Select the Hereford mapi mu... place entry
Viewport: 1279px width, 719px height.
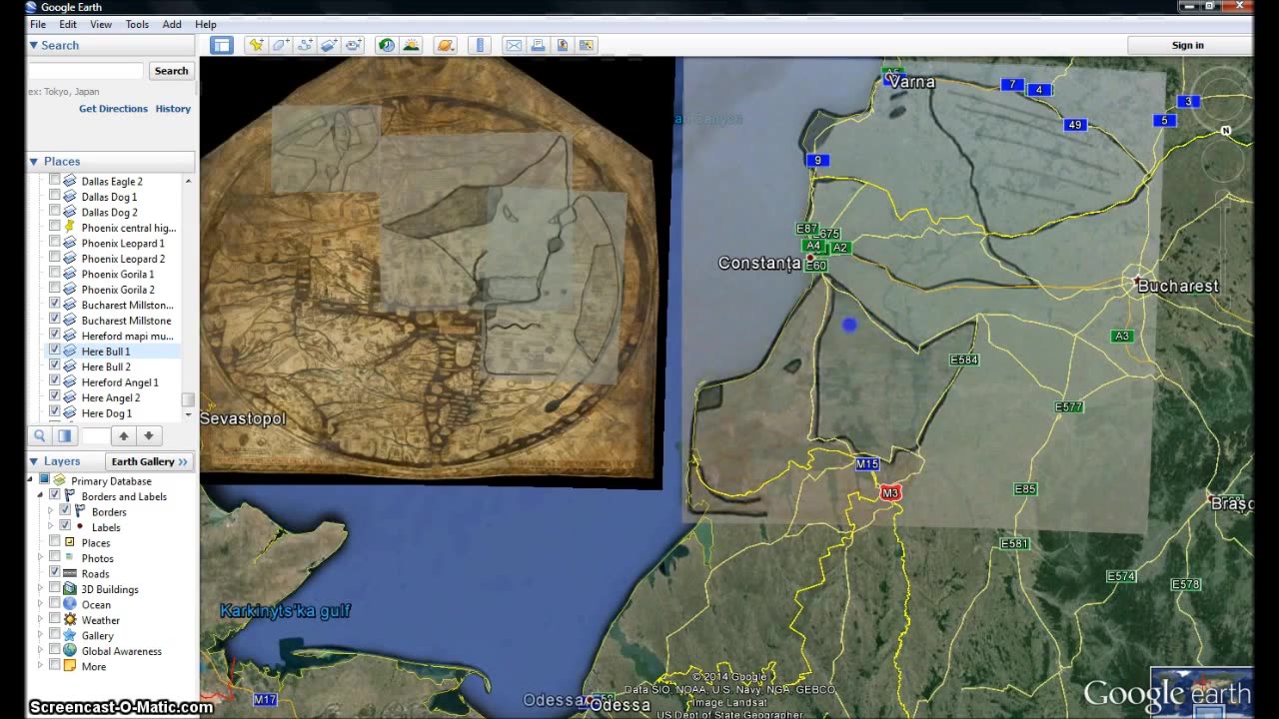[127, 336]
